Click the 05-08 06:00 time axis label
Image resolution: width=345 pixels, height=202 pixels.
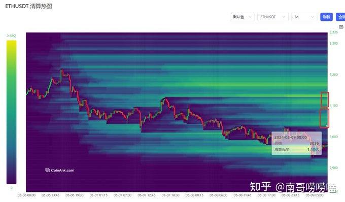[218, 195]
